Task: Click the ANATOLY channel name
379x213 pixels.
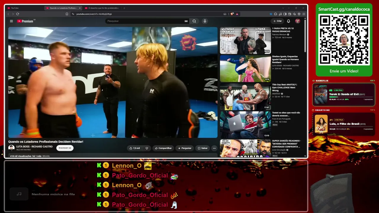Action: click(276, 94)
